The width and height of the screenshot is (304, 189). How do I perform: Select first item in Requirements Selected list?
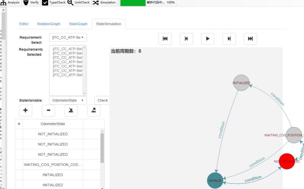pos(67,49)
